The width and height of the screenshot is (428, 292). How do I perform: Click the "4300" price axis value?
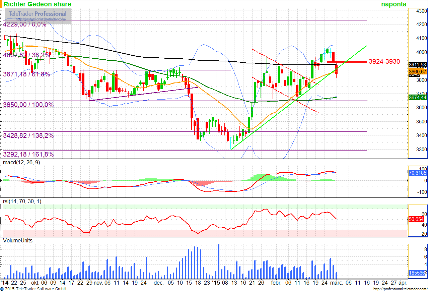click(x=421, y=11)
